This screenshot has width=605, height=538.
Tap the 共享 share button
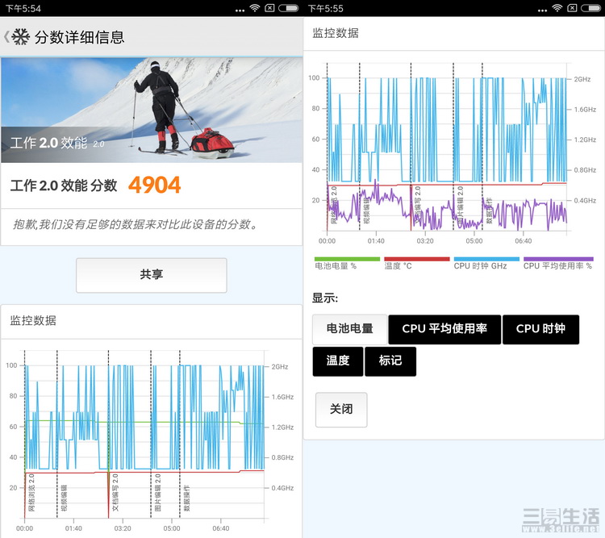click(152, 275)
